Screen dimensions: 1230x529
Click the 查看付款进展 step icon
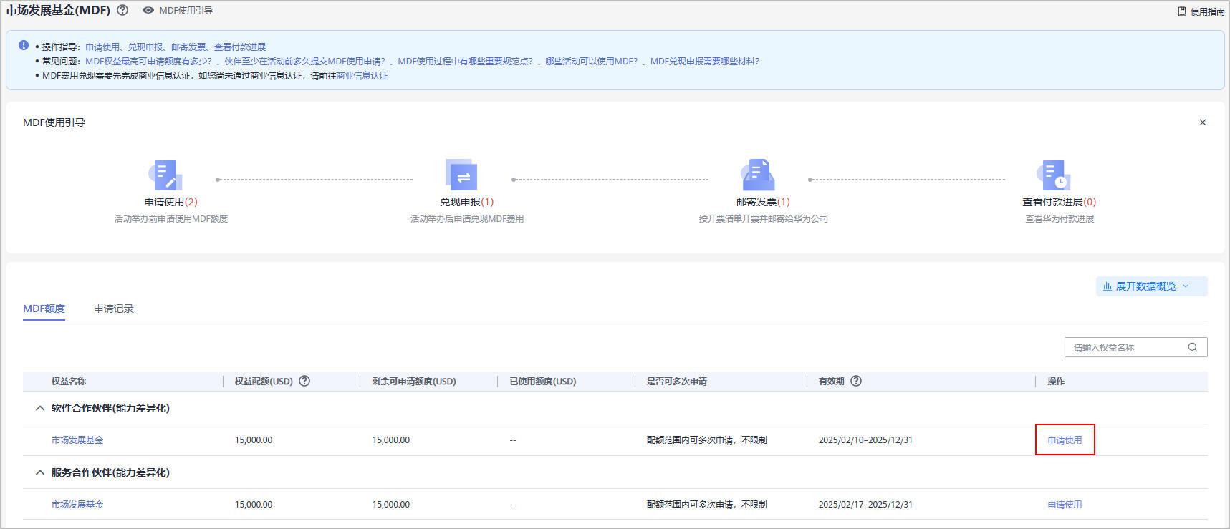click(1054, 175)
